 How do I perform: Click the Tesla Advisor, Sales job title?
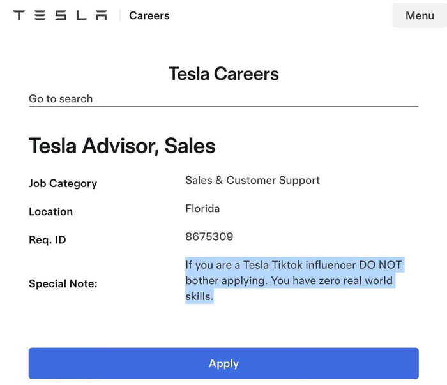tap(122, 146)
